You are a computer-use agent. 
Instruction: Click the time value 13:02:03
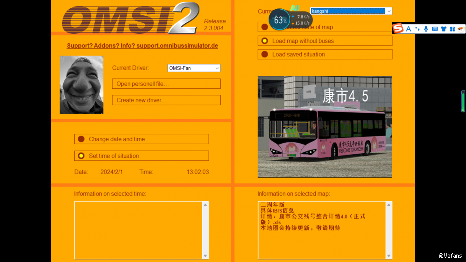click(x=198, y=172)
